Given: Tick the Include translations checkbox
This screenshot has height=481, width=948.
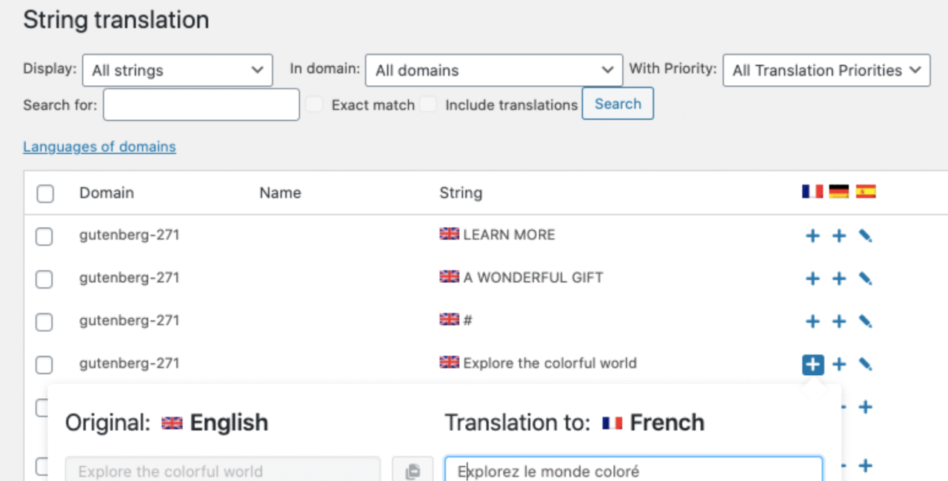Looking at the screenshot, I should 428,104.
